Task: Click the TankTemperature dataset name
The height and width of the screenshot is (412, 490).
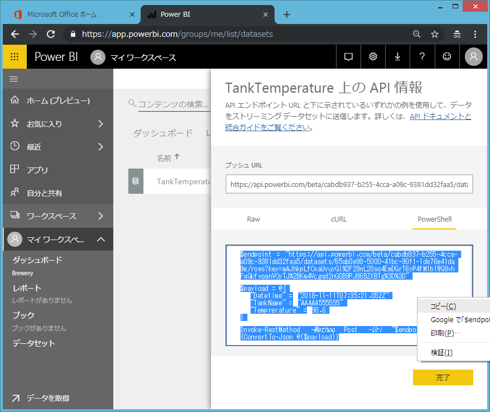Action: [x=184, y=181]
